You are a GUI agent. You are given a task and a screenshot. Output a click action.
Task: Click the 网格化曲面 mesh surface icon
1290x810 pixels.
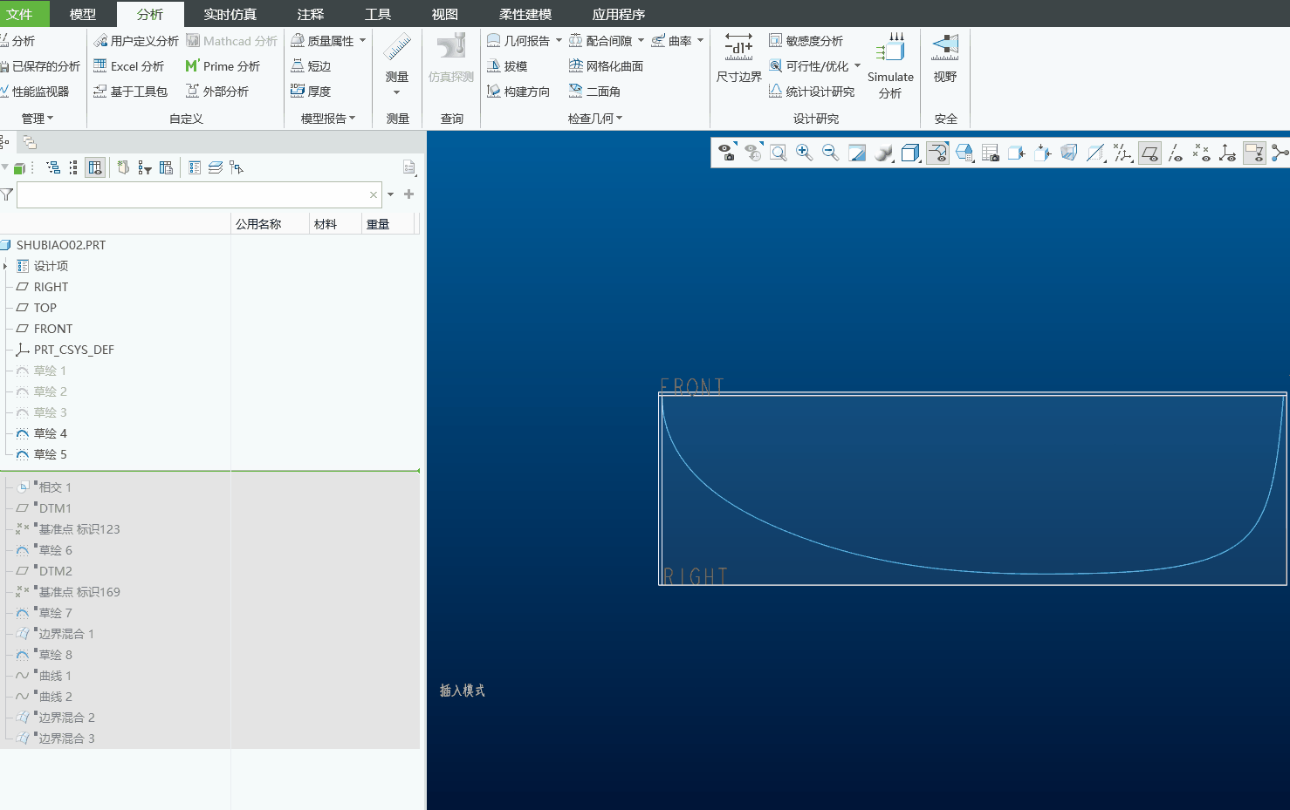tap(606, 66)
